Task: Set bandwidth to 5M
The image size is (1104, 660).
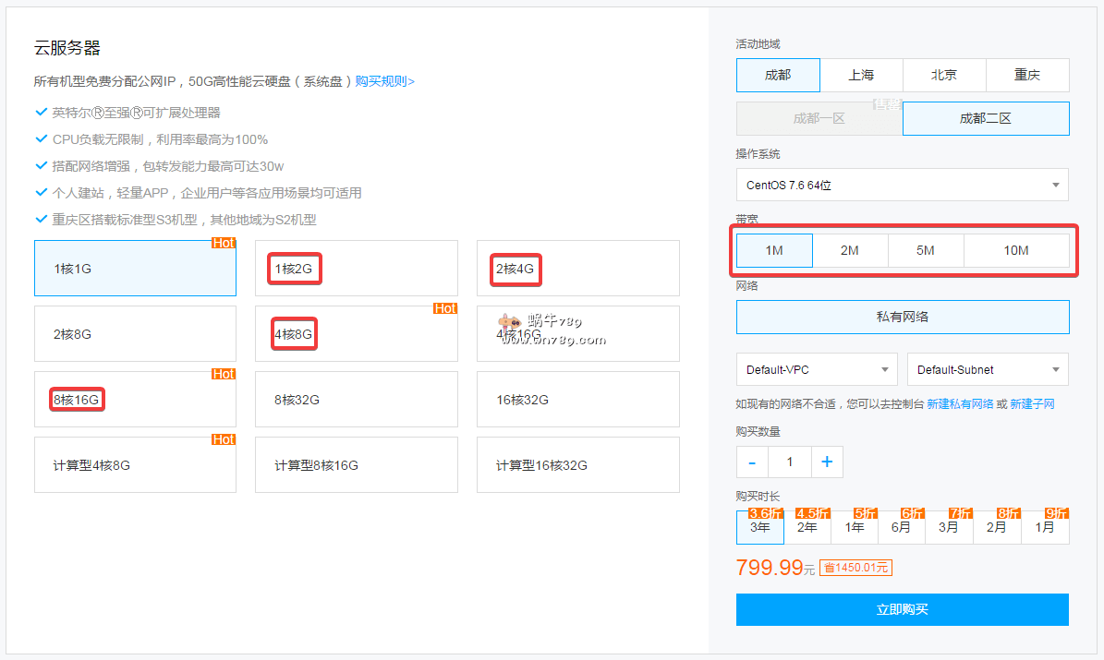Action: pyautogui.click(x=926, y=250)
